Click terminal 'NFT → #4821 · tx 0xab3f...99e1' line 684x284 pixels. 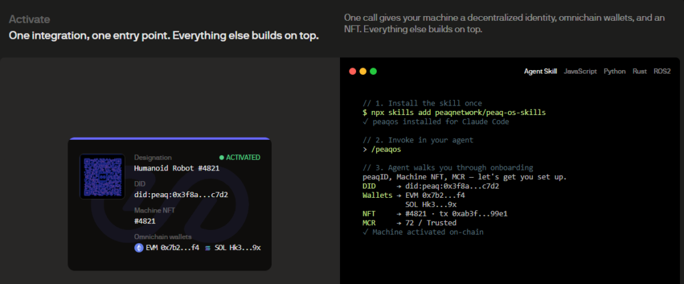click(x=435, y=214)
